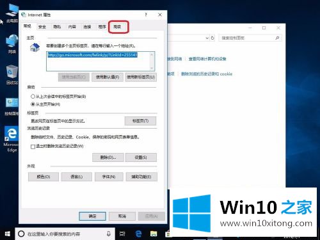Click the home page box scrollbar

point(152,61)
